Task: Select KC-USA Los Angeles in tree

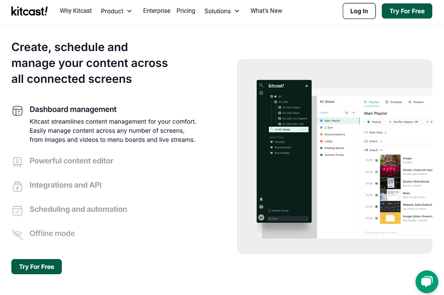Action: coord(295,118)
